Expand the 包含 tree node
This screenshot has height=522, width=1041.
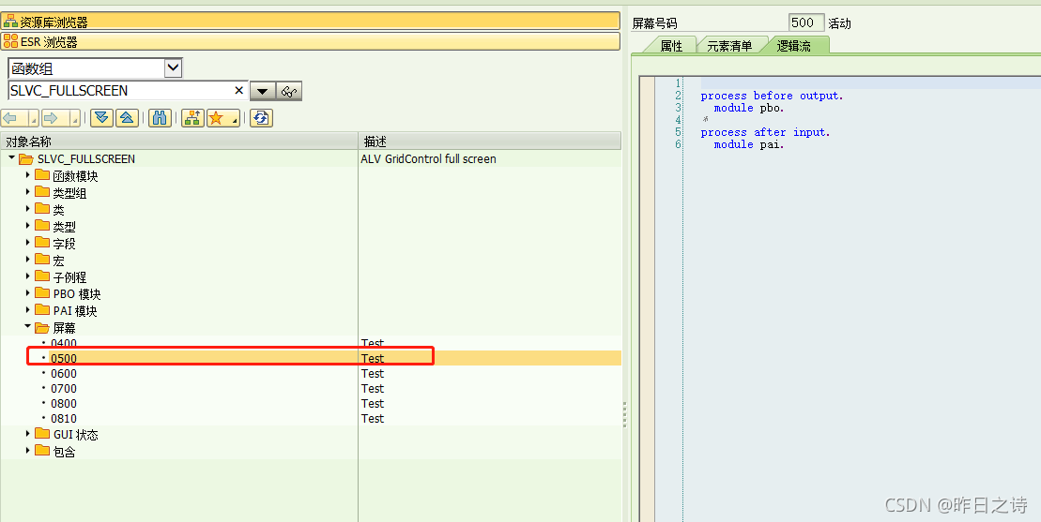[x=28, y=451]
